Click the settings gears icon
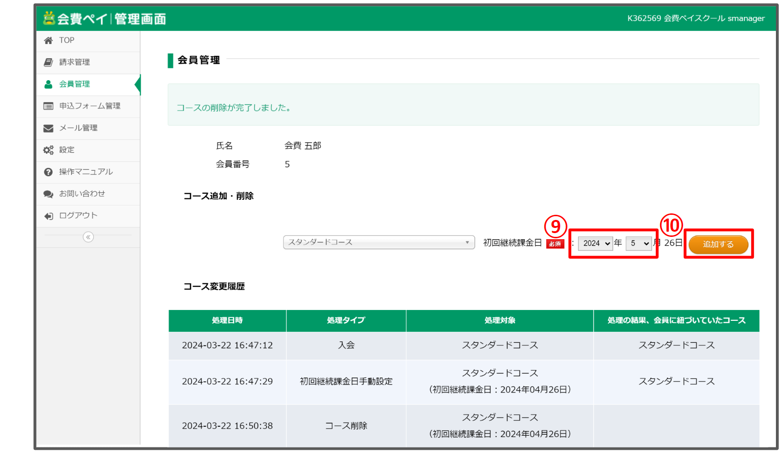 48,150
